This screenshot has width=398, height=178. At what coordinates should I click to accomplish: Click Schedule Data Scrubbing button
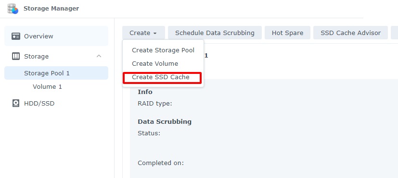pos(215,33)
